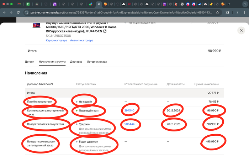Close the order drawer with the X
This screenshot has width=249, height=156.
click(241, 31)
